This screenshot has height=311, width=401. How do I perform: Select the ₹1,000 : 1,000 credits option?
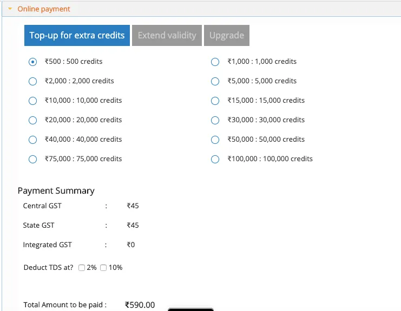click(x=215, y=62)
